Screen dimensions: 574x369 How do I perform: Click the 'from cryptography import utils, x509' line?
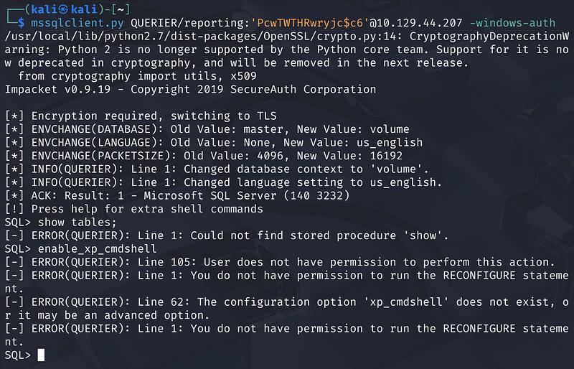tap(131, 76)
